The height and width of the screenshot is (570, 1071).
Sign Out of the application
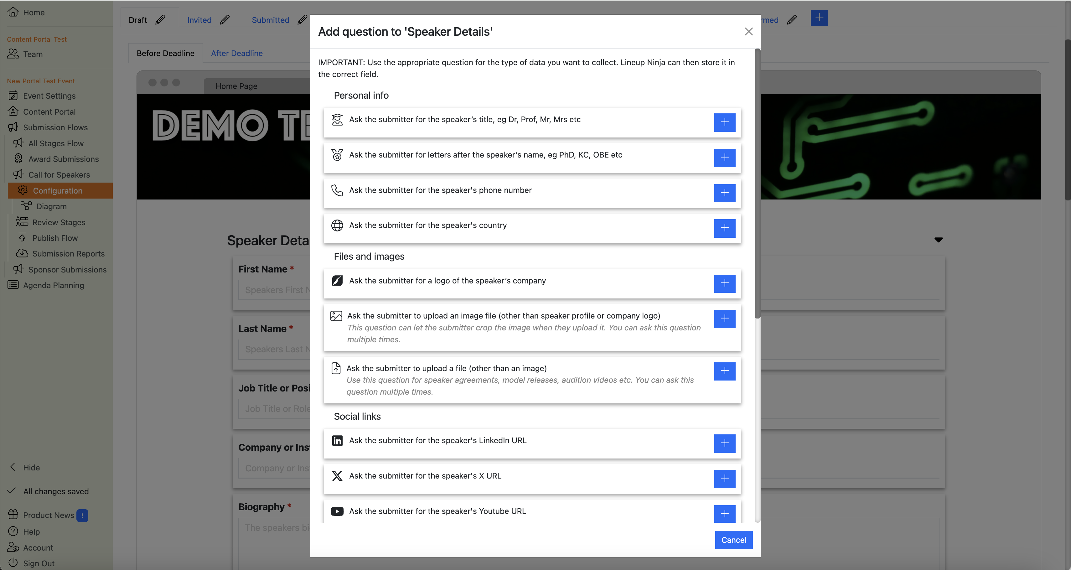pos(31,563)
